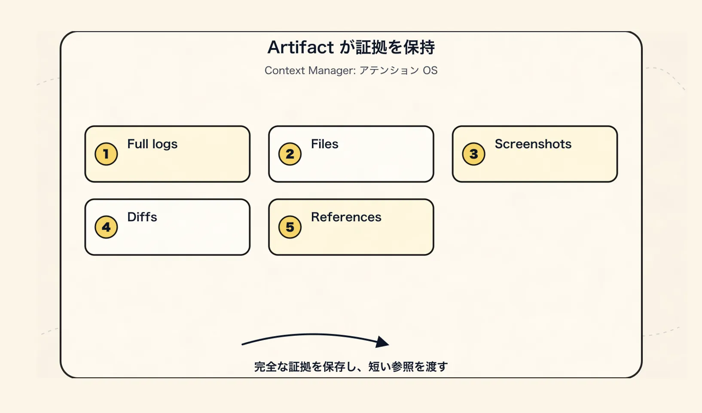The width and height of the screenshot is (702, 413).
Task: Click the title 'Artifact が証拠を保持'
Action: (351, 47)
